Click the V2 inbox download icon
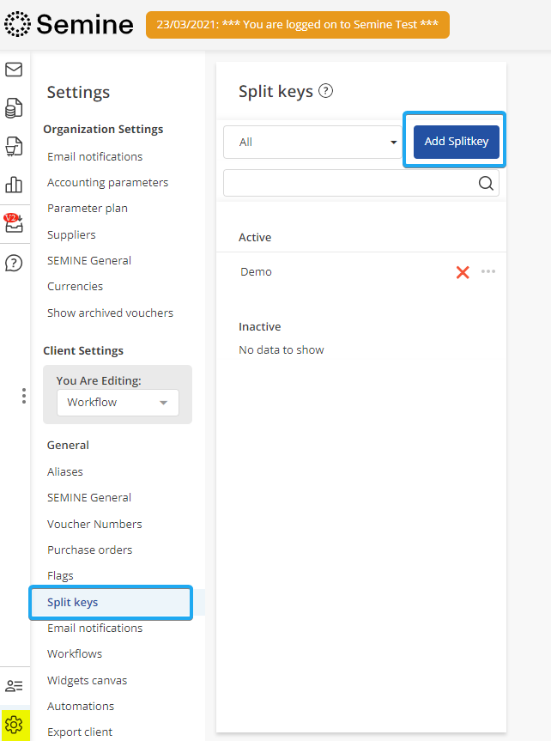This screenshot has width=551, height=741. click(14, 224)
